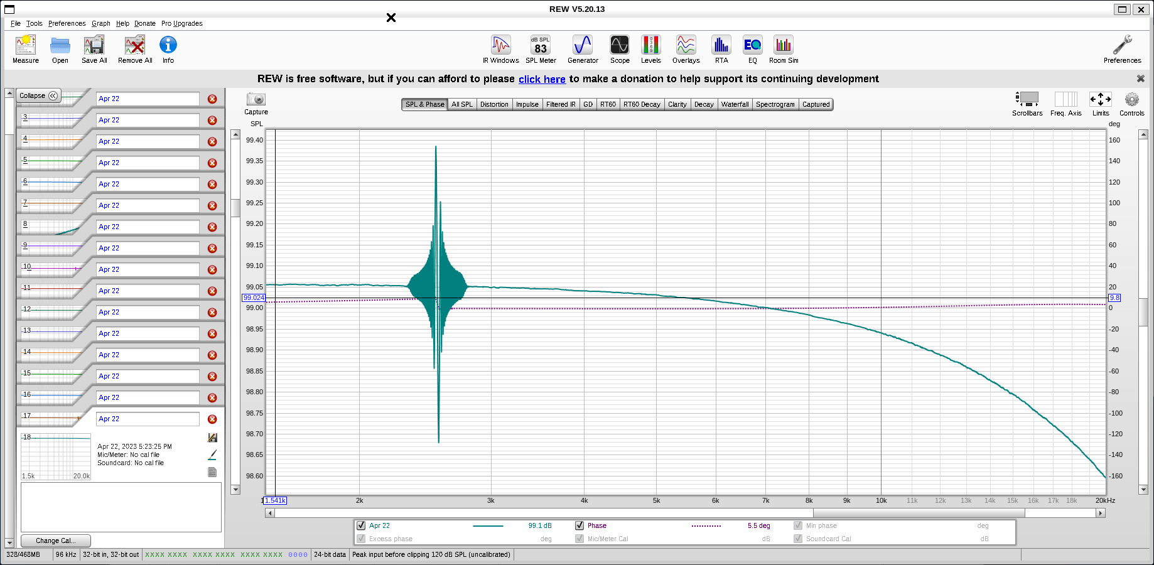
Task: Click the Change Cal... button
Action: (56, 541)
